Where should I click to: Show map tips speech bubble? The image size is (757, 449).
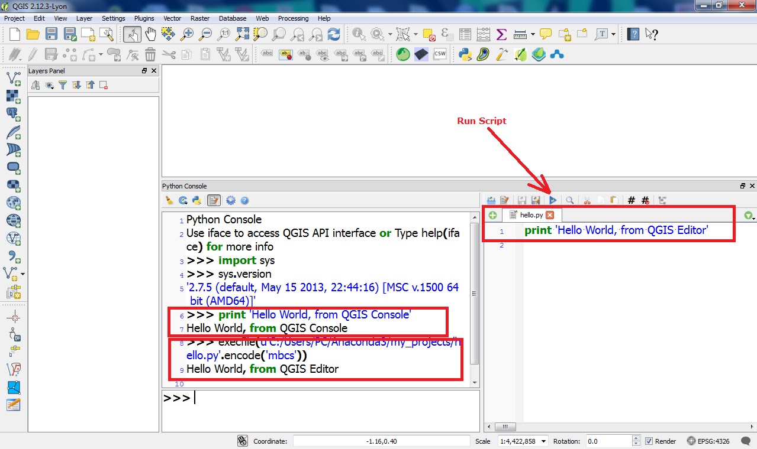(546, 34)
